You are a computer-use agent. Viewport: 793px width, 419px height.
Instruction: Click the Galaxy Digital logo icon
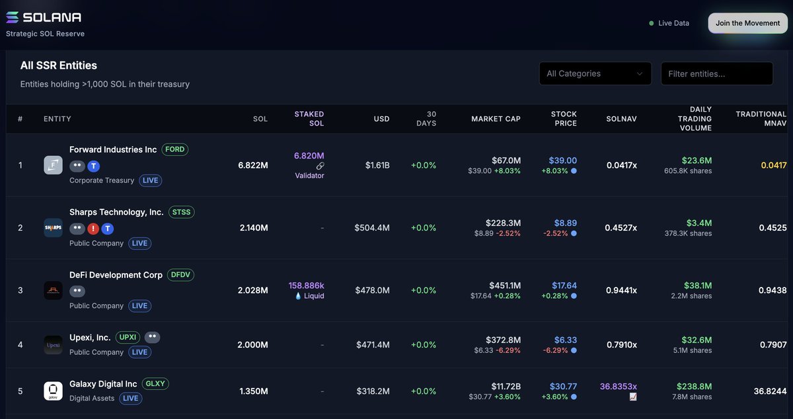pyautogui.click(x=53, y=391)
